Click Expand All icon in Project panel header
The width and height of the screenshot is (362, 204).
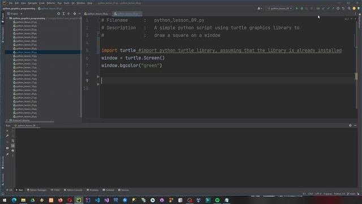(63, 14)
